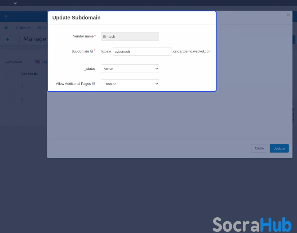Viewport: 297px width, 233px height.
Task: Click the US flag language selector
Action: point(38,62)
